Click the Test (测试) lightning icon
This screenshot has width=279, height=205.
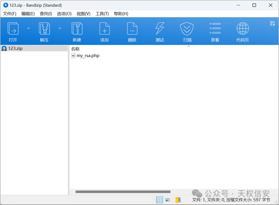pos(160,29)
